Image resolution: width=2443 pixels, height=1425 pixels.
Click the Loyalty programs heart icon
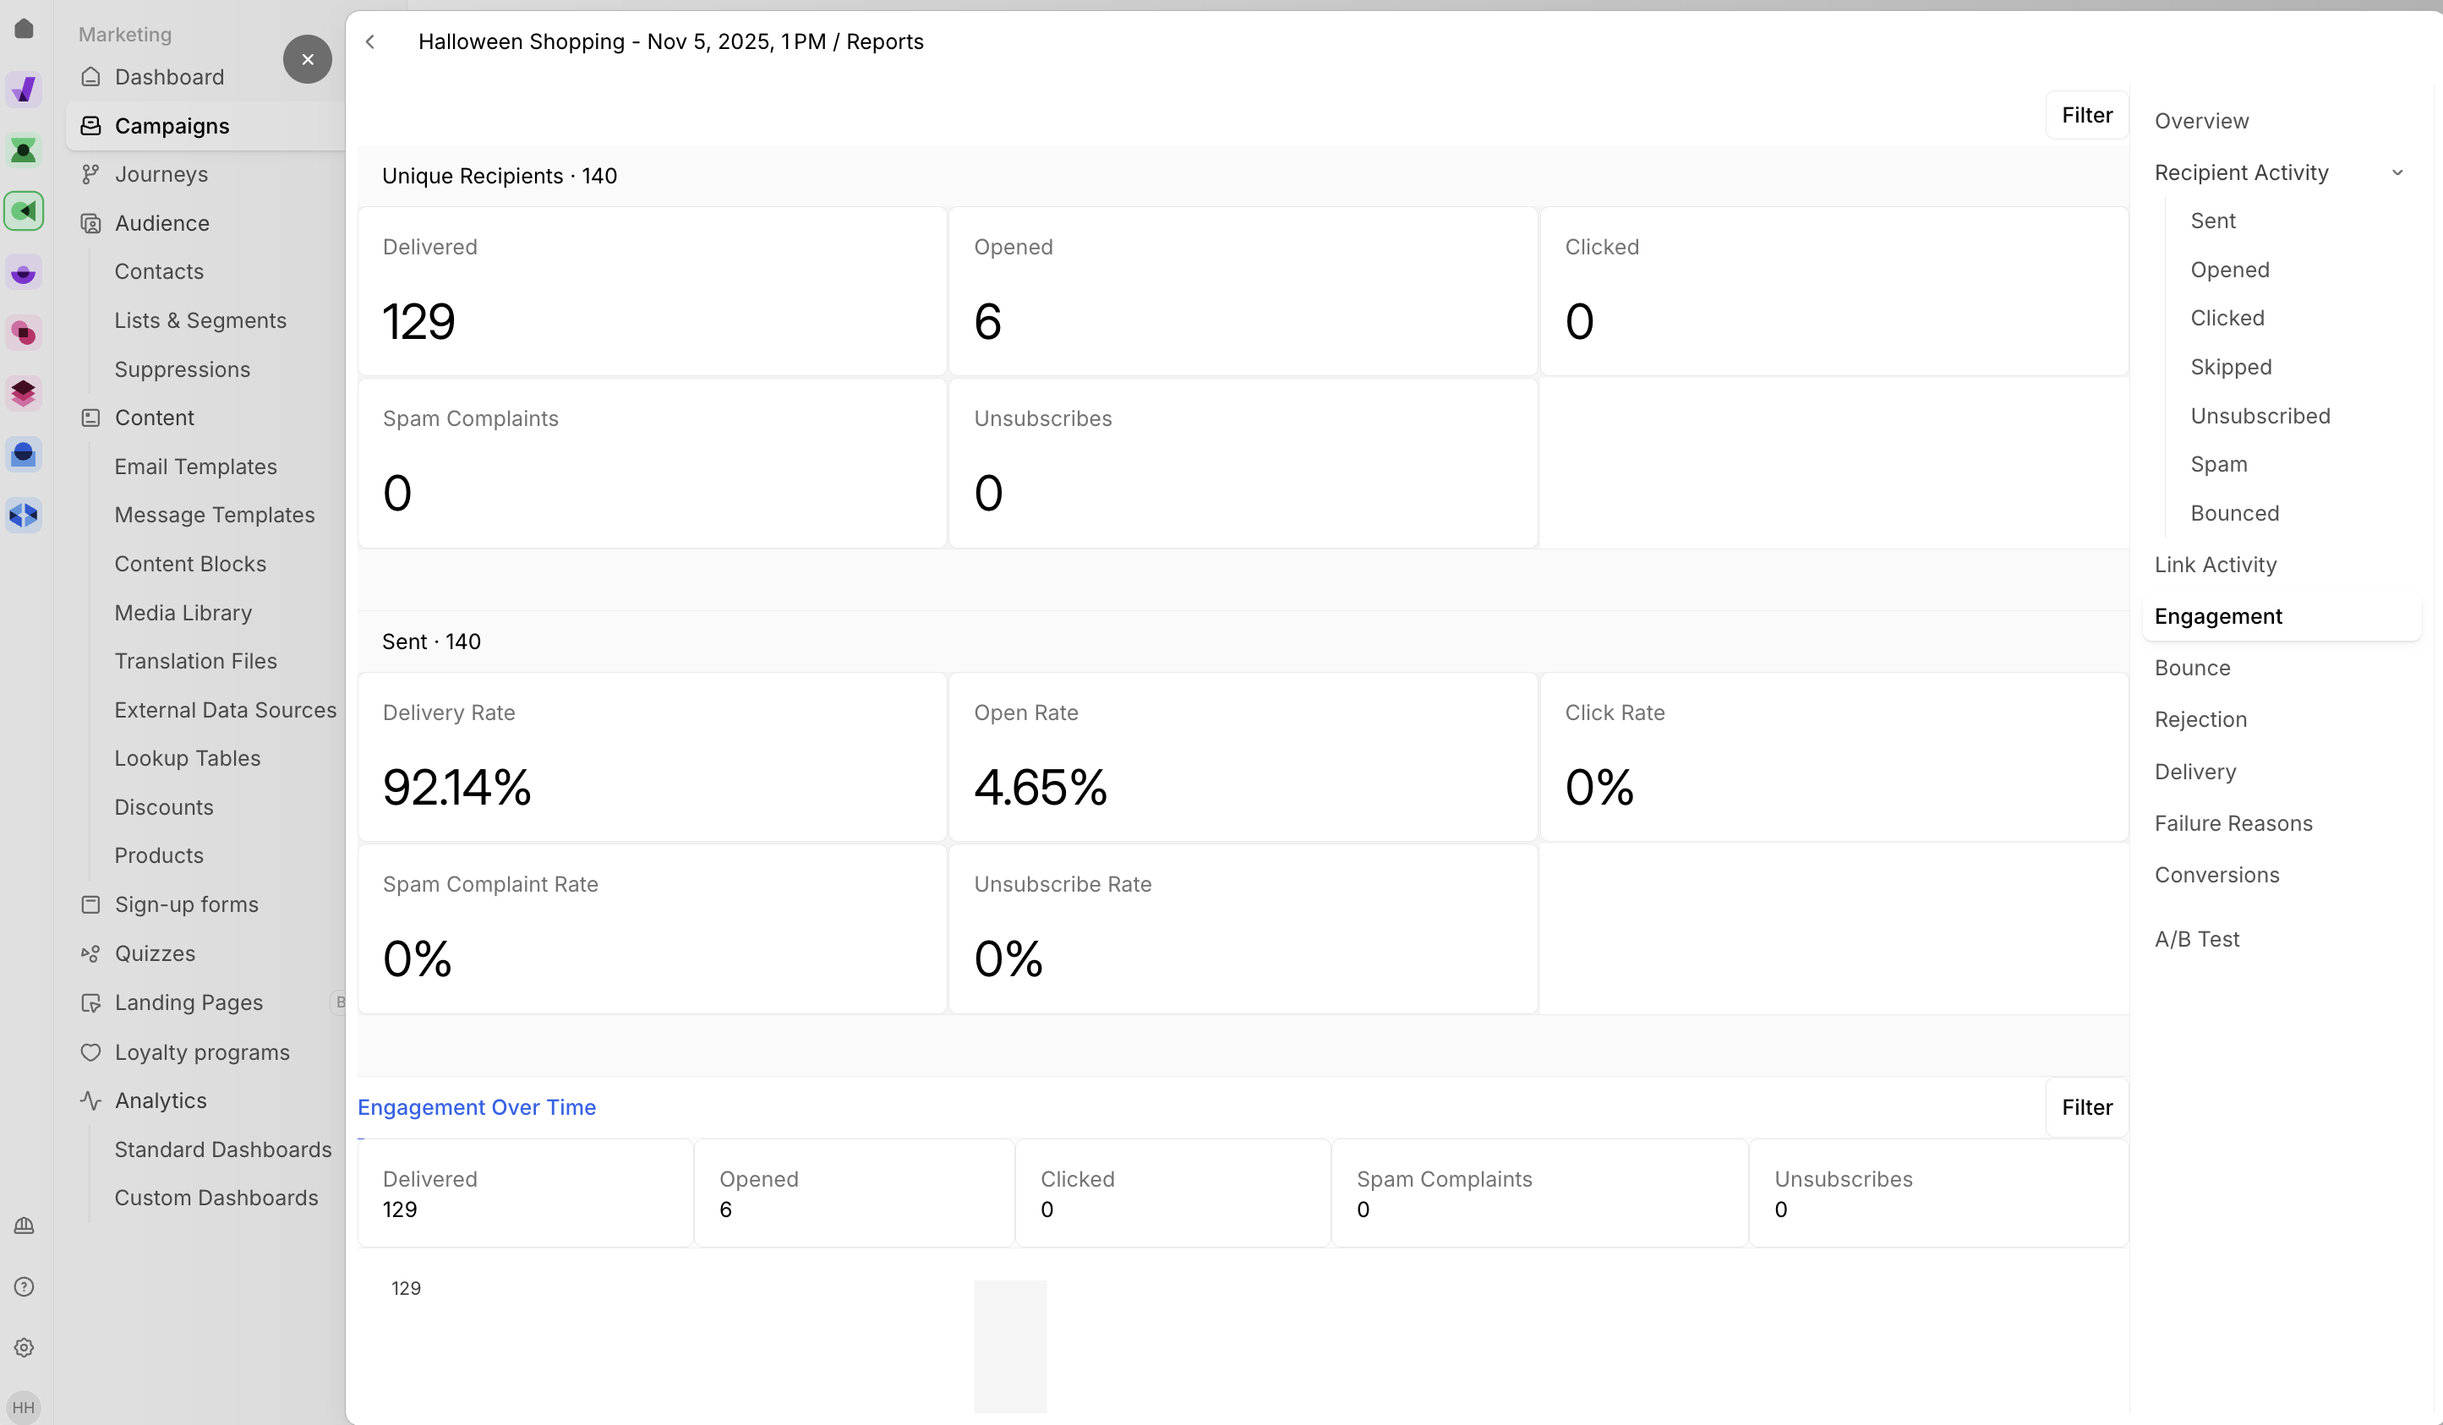pyautogui.click(x=90, y=1051)
